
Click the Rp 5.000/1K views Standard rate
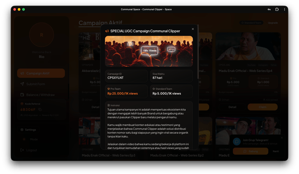(x=167, y=94)
